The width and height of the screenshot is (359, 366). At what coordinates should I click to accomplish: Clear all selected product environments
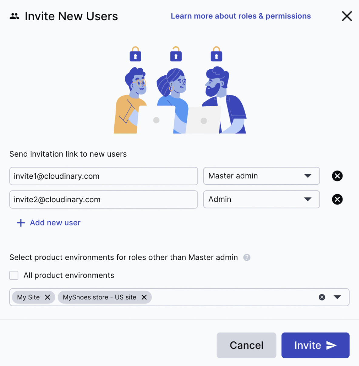322,297
